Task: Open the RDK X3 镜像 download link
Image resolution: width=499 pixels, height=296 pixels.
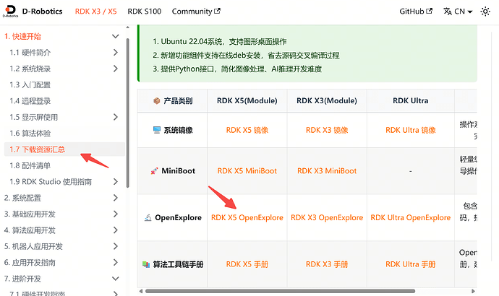Action: tap(327, 130)
